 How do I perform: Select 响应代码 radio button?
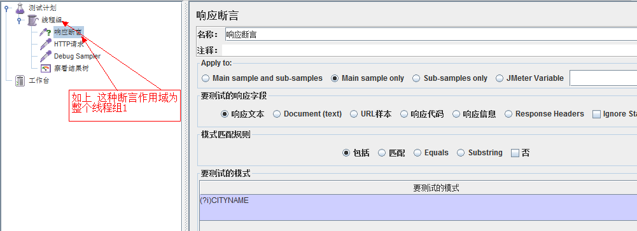click(422, 114)
